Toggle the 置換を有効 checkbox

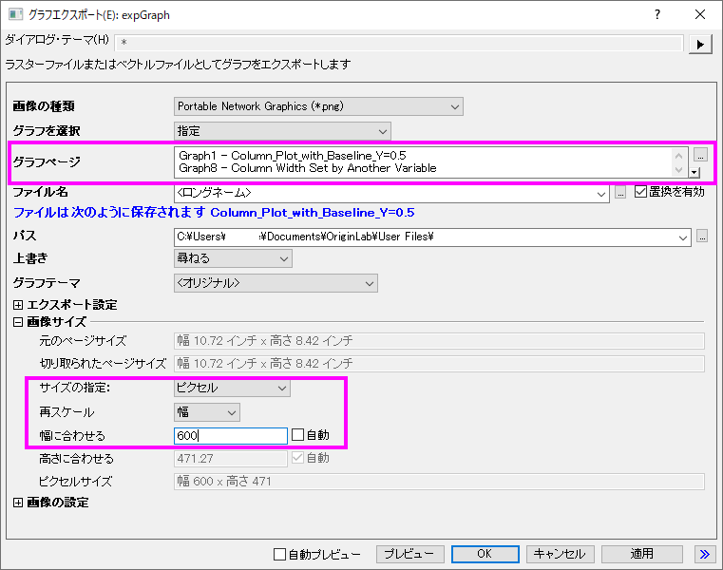[640, 191]
